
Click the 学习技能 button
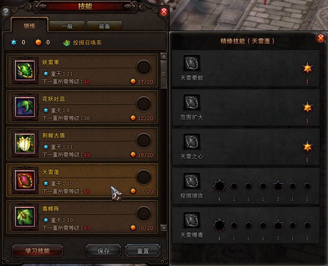tap(38, 251)
